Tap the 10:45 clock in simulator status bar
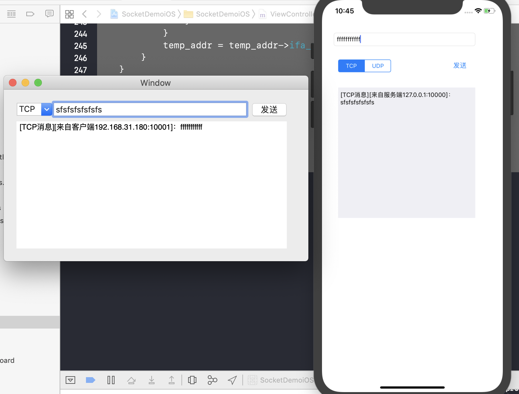This screenshot has width=519, height=394. [x=345, y=11]
